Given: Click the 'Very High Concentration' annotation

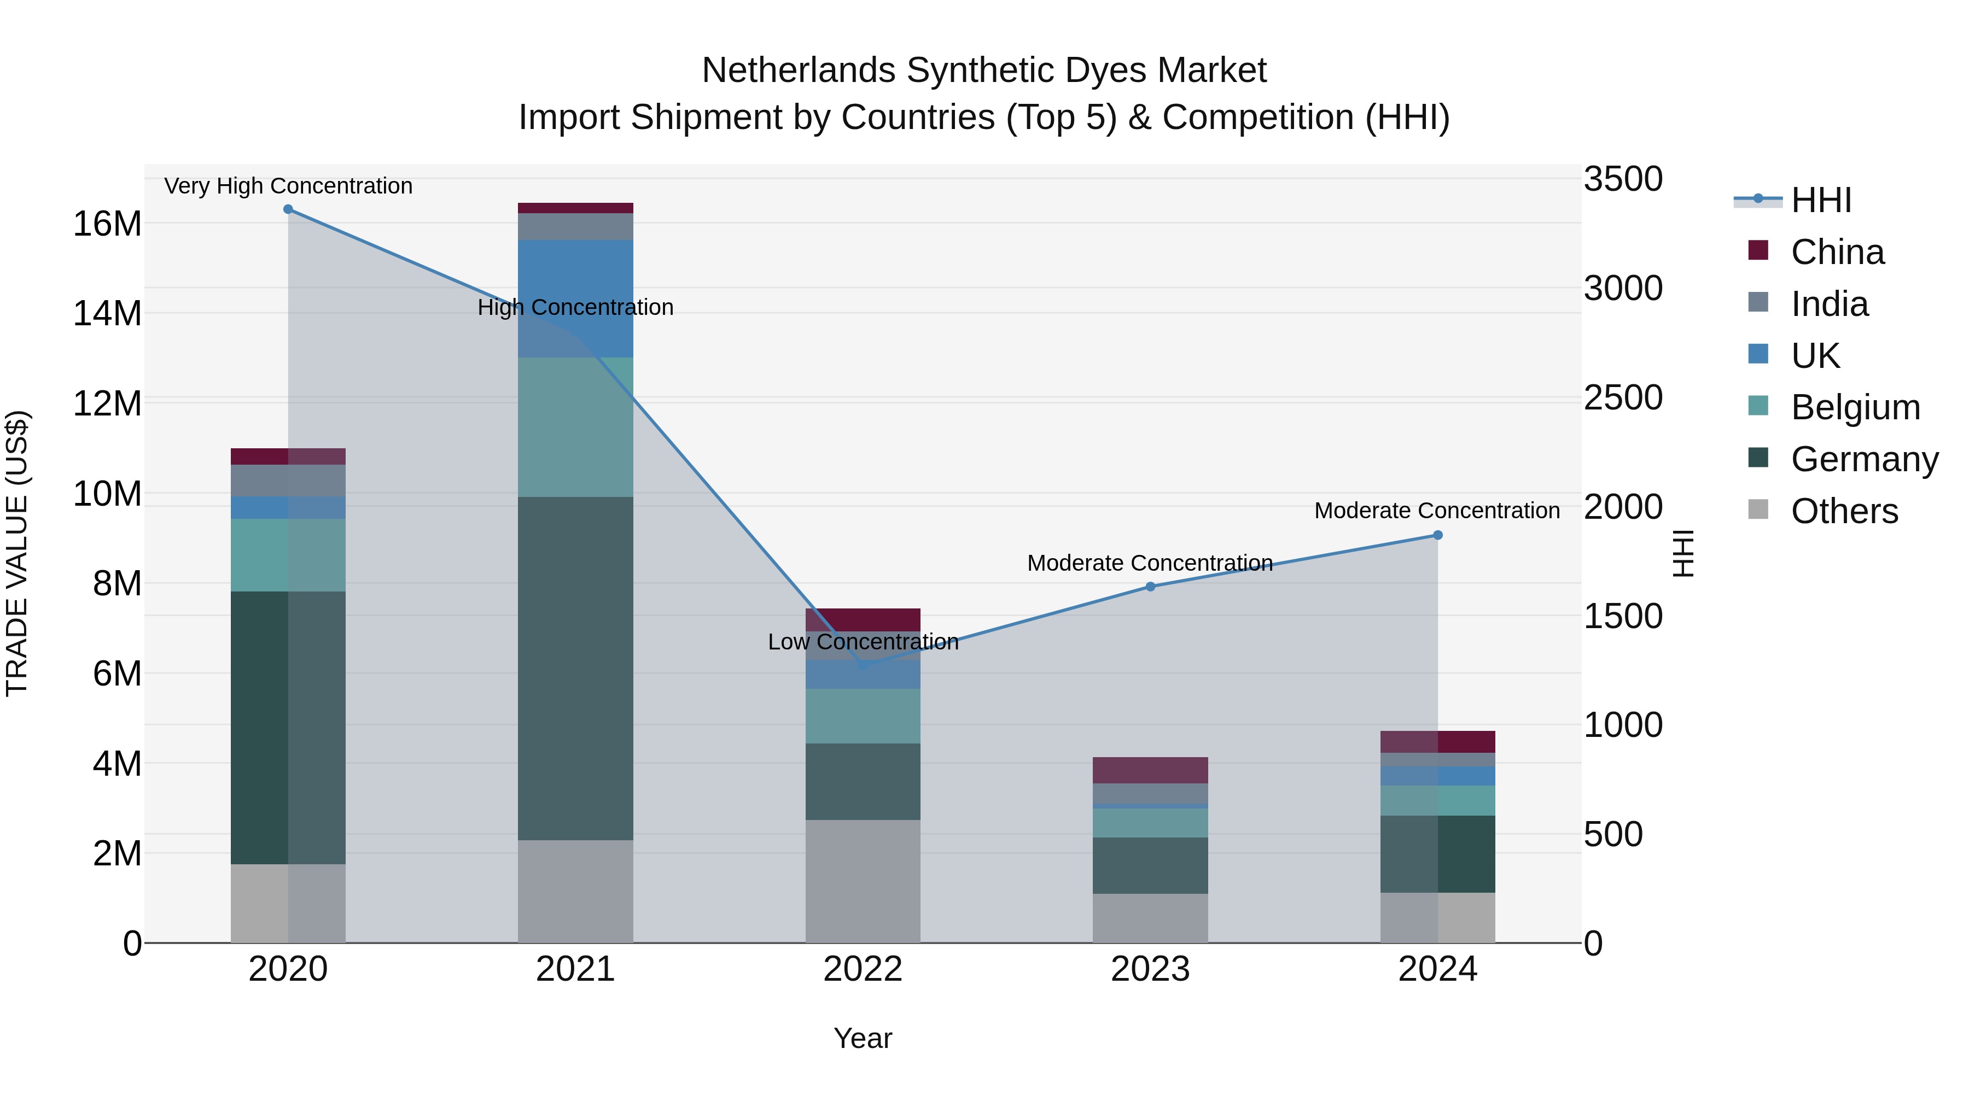Looking at the screenshot, I should tap(288, 186).
